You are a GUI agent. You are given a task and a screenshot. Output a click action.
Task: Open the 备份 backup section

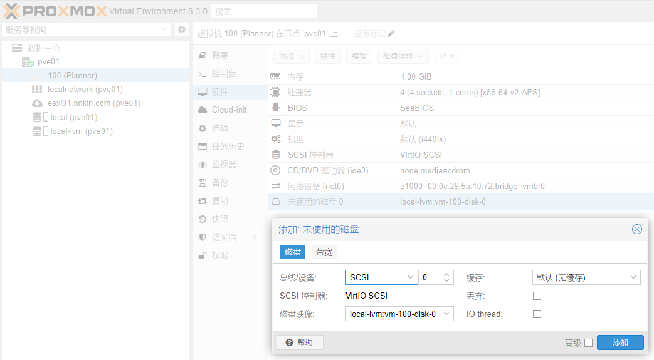[x=219, y=183]
